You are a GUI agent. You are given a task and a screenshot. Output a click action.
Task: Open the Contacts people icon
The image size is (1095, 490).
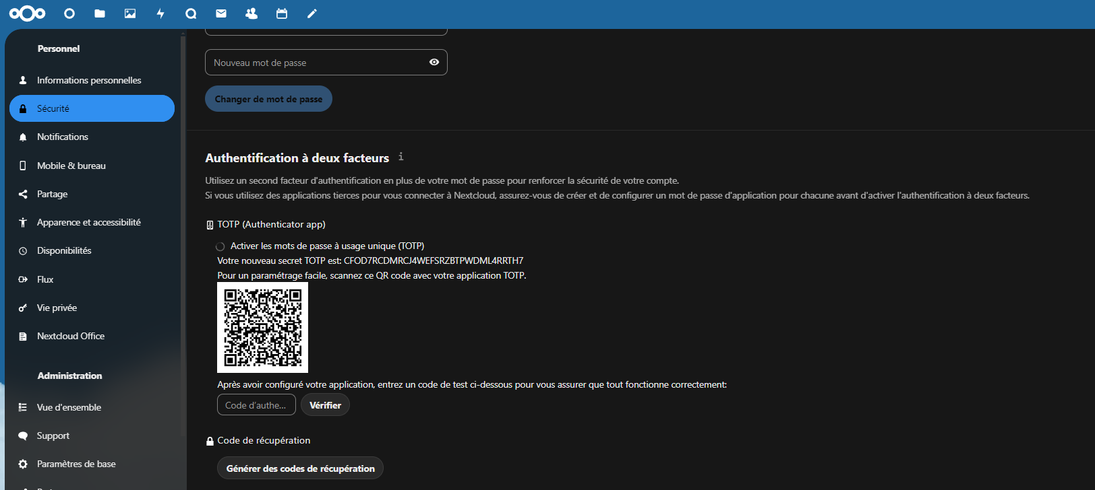point(251,13)
